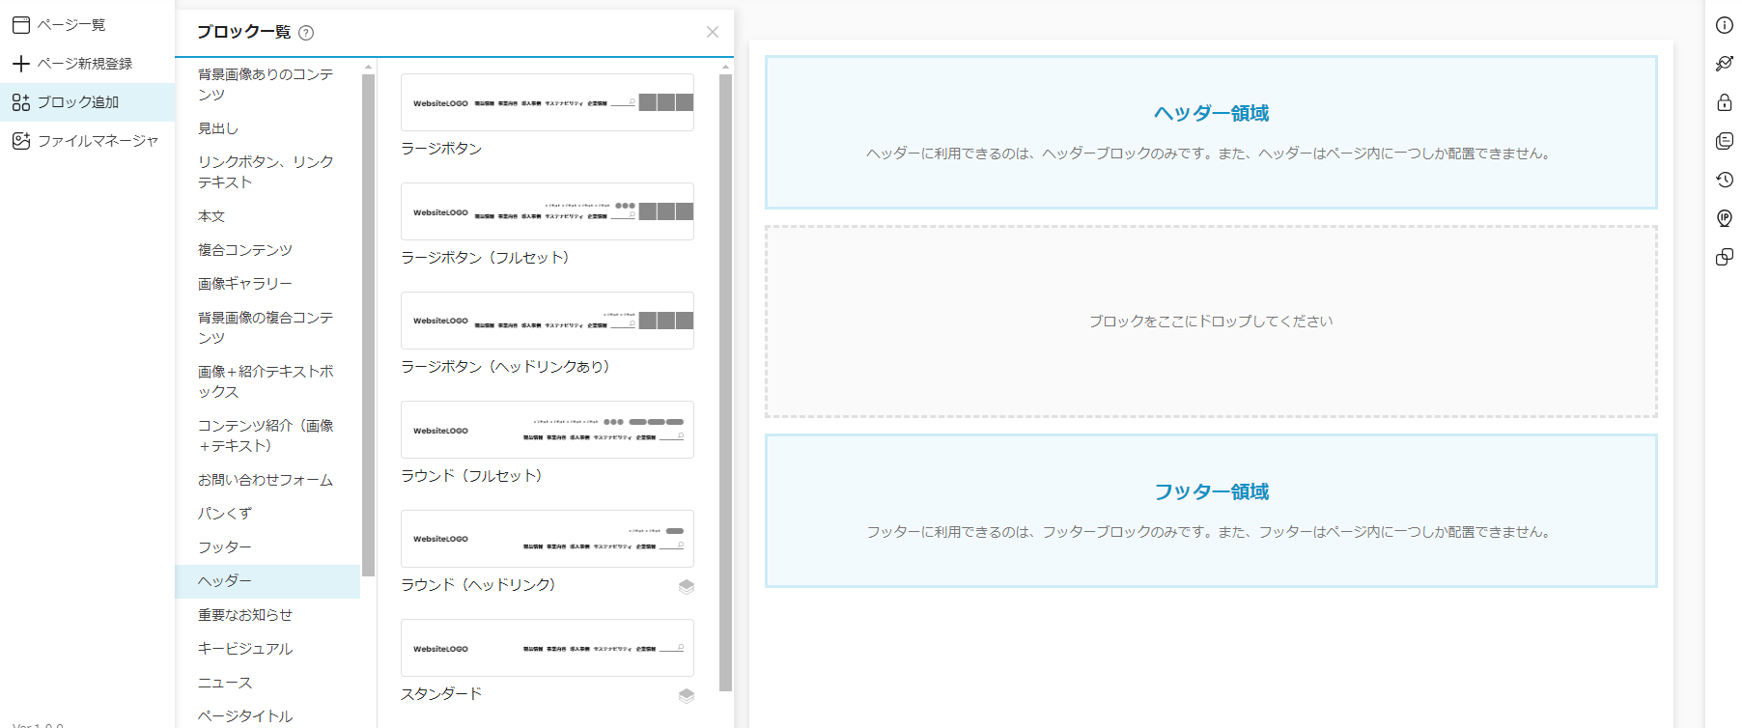Choose 画像ギャラリー block category

pyautogui.click(x=267, y=284)
